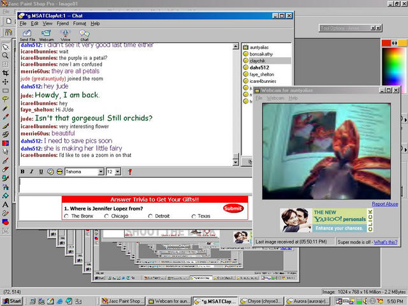Open the Tahoma font dropdown

coord(101,171)
